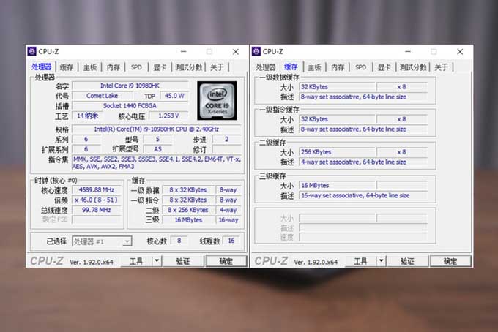Switch to SPD tab in right CPU-Z window

(360, 67)
